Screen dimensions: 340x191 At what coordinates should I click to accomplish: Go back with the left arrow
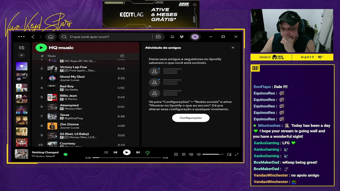33,37
